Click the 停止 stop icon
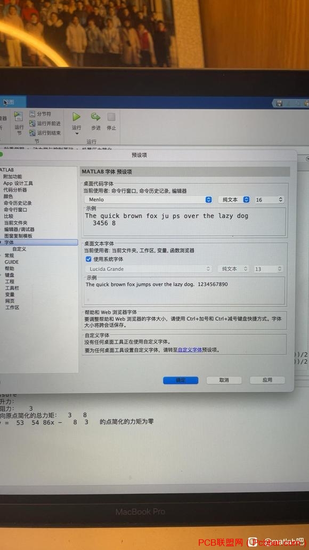The height and width of the screenshot is (550, 309). 111,117
